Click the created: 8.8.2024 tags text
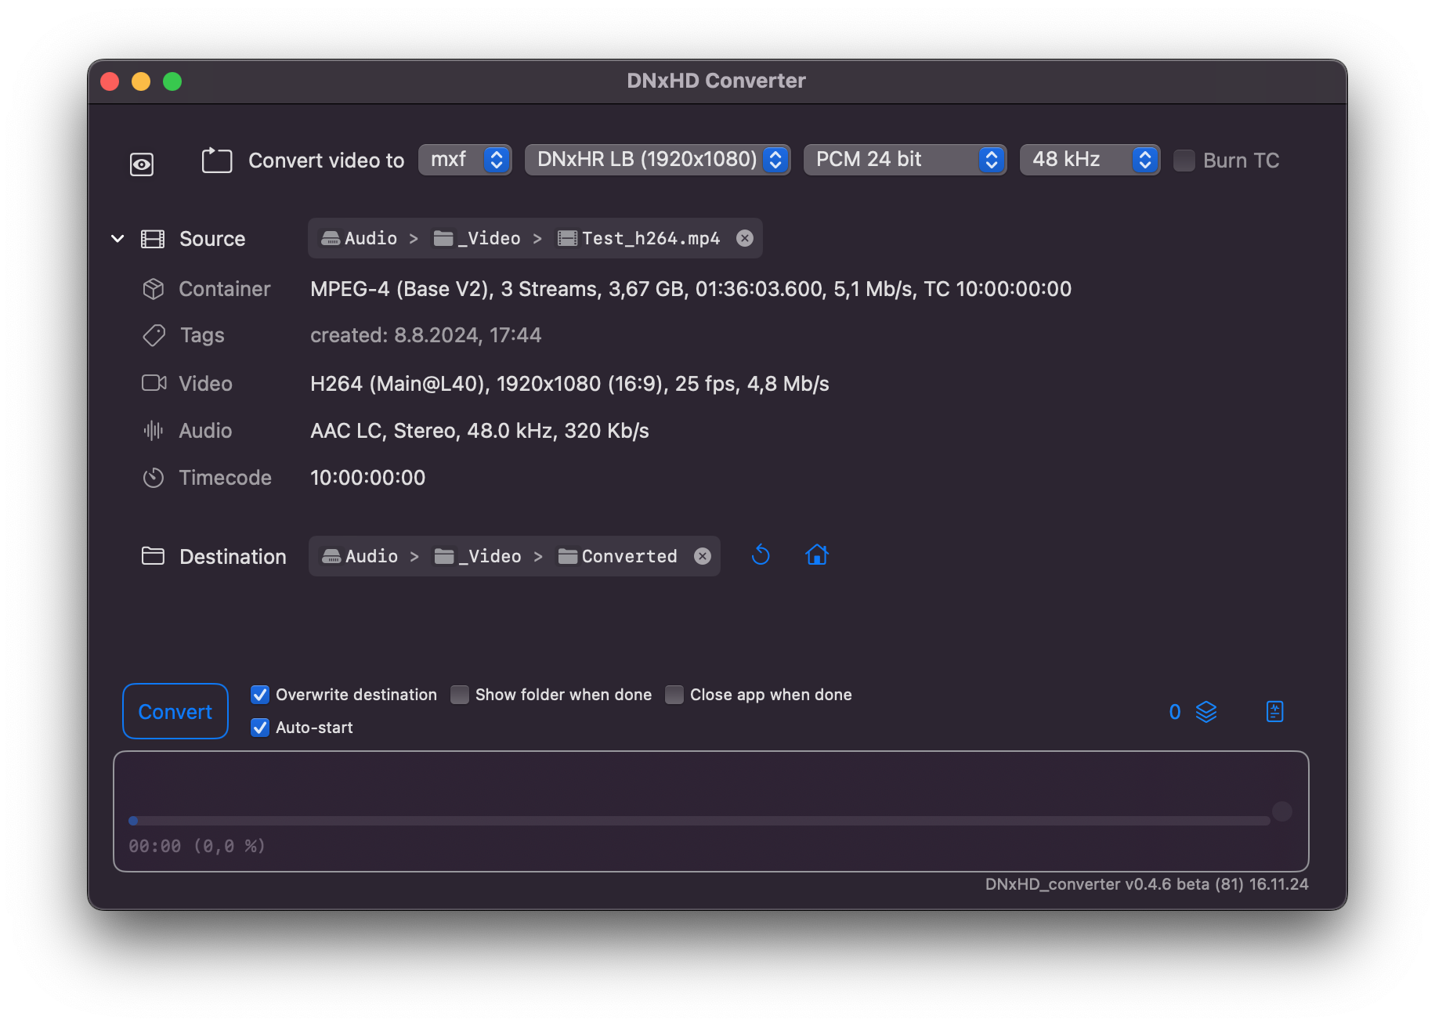1435x1026 pixels. [426, 335]
